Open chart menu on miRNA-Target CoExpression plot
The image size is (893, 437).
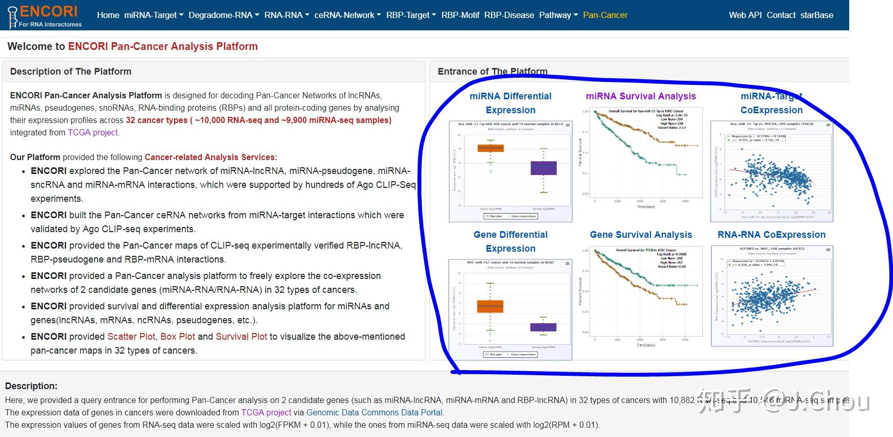click(828, 125)
